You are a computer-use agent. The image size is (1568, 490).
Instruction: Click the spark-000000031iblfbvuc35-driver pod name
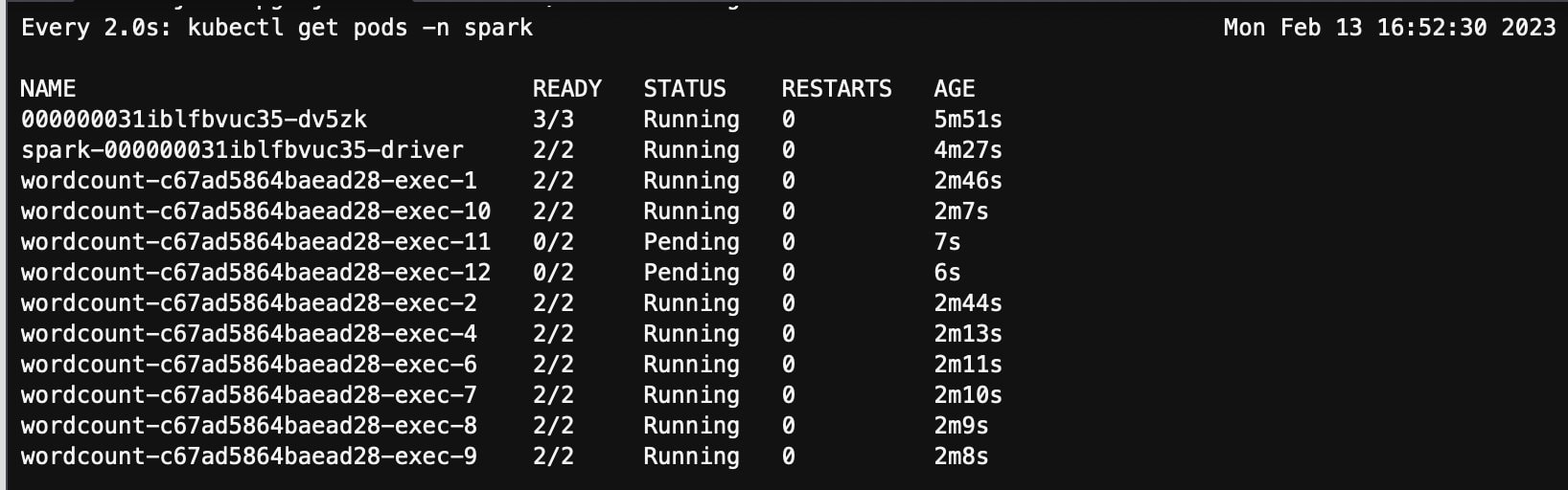coord(242,150)
